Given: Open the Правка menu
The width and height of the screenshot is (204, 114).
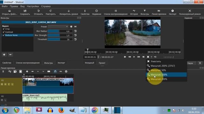Looking at the screenshot, I should (14, 6).
